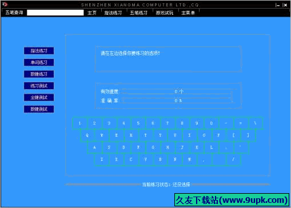This screenshot has width=291, height=208.
Task: Click the virtual keyboard F key
Action: click(x=138, y=147)
